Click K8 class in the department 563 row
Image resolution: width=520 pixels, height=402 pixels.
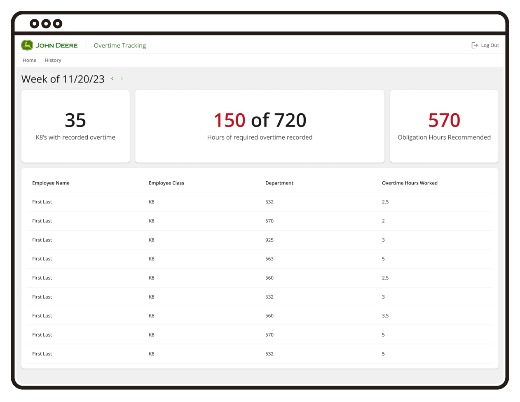[x=152, y=259]
